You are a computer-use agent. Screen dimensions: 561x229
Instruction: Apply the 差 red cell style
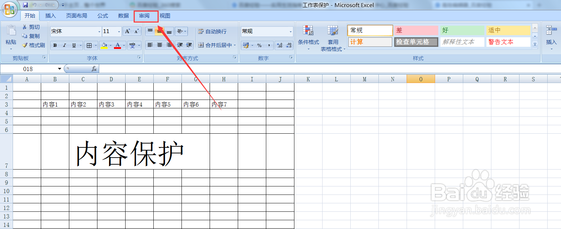416,30
